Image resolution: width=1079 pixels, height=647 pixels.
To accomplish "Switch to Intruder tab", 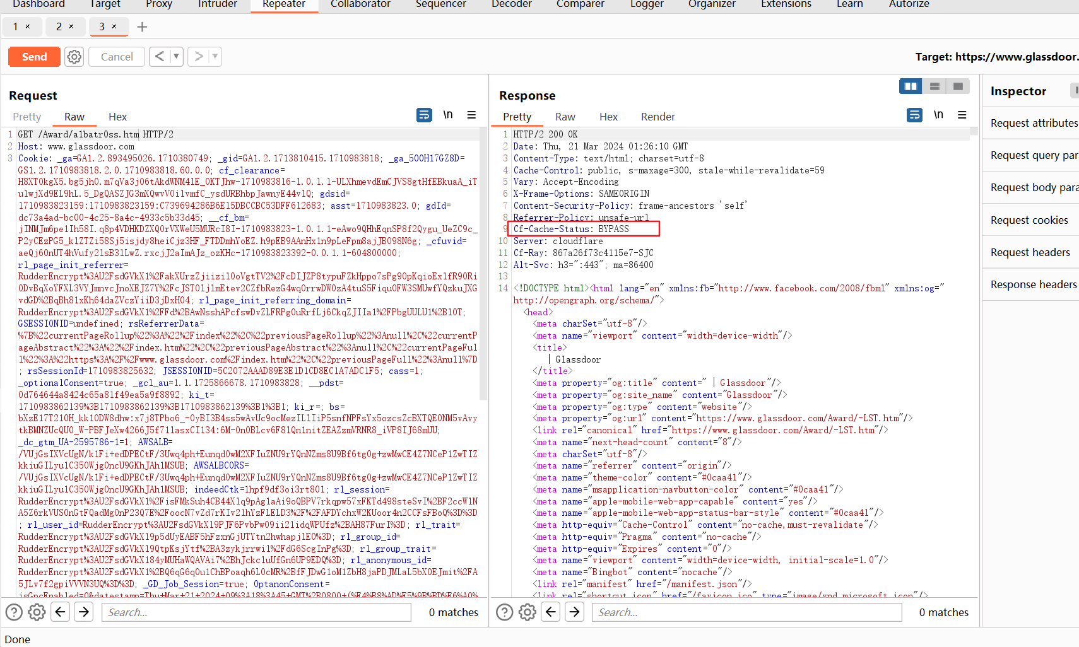I will (218, 4).
